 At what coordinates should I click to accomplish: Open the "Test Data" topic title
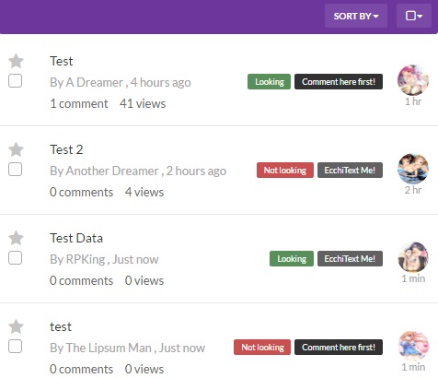(76, 238)
